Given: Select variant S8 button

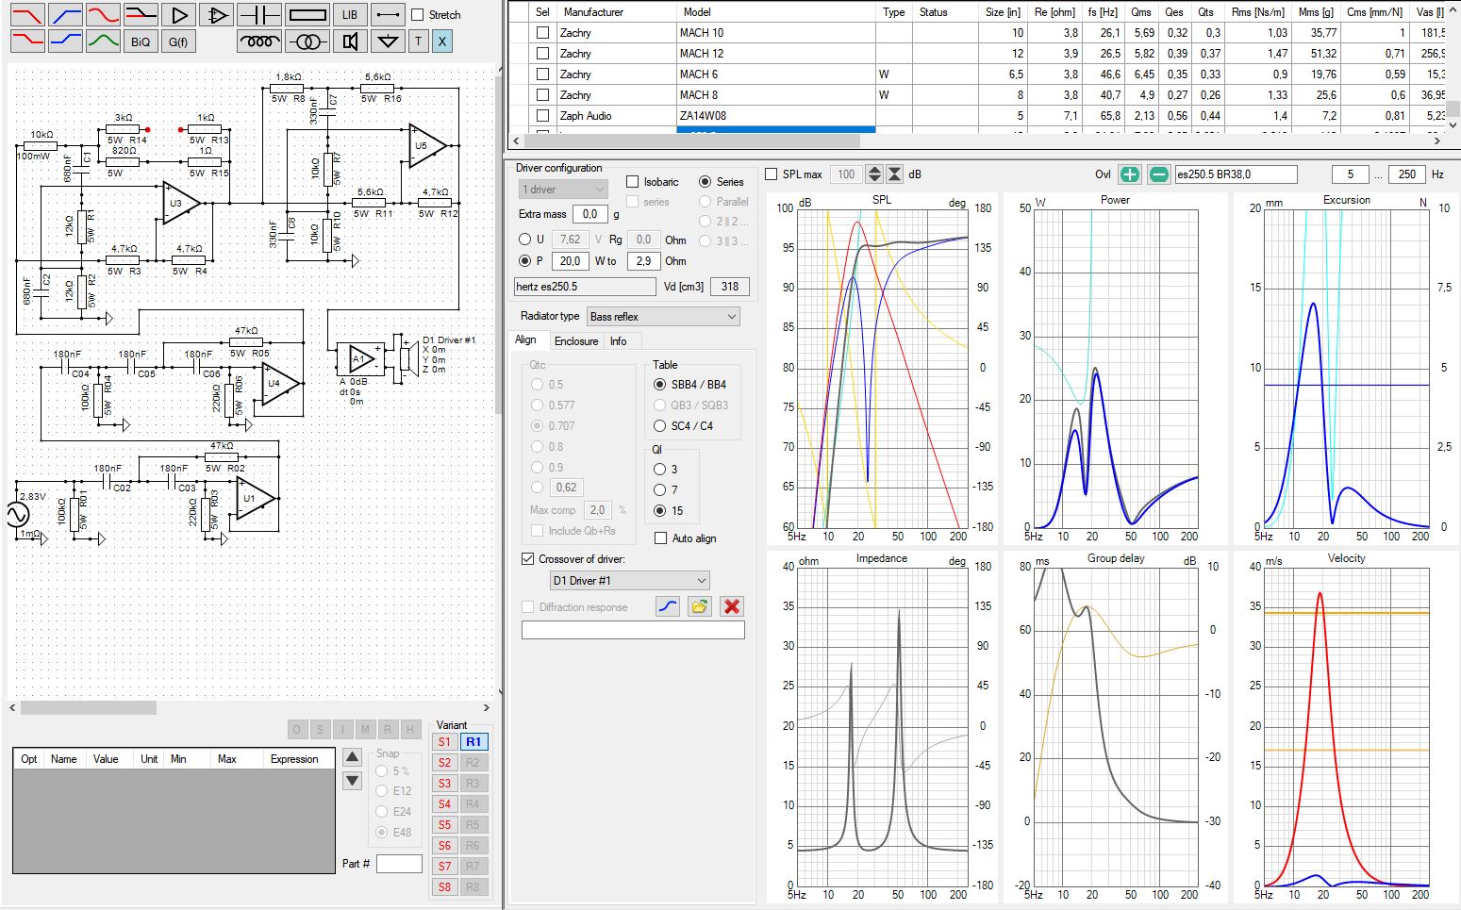Looking at the screenshot, I should point(445,887).
